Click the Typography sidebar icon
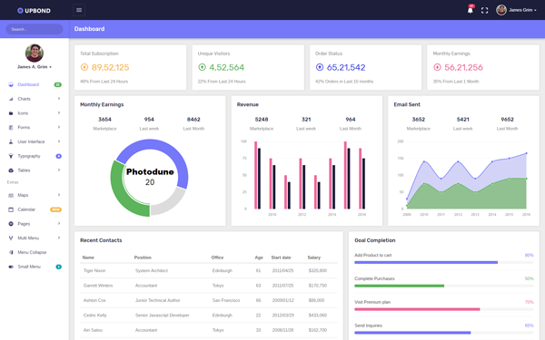This screenshot has width=545, height=340. pyautogui.click(x=11, y=156)
